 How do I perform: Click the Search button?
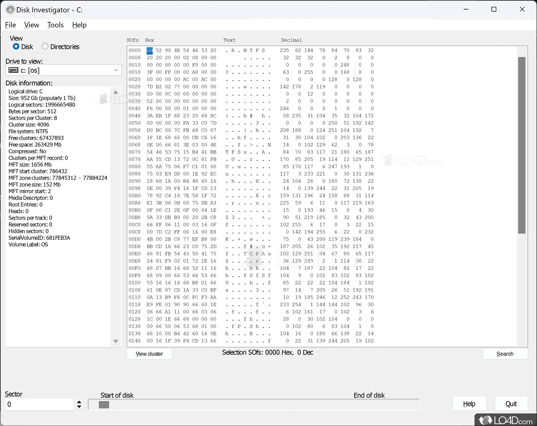(x=505, y=353)
